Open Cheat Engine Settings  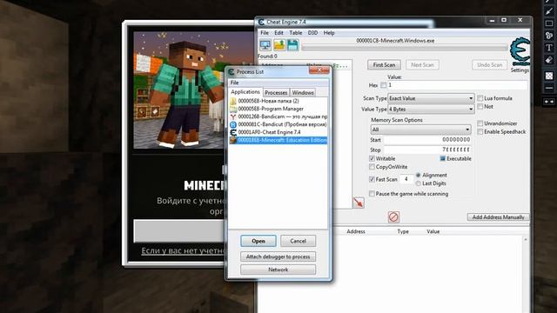520,70
